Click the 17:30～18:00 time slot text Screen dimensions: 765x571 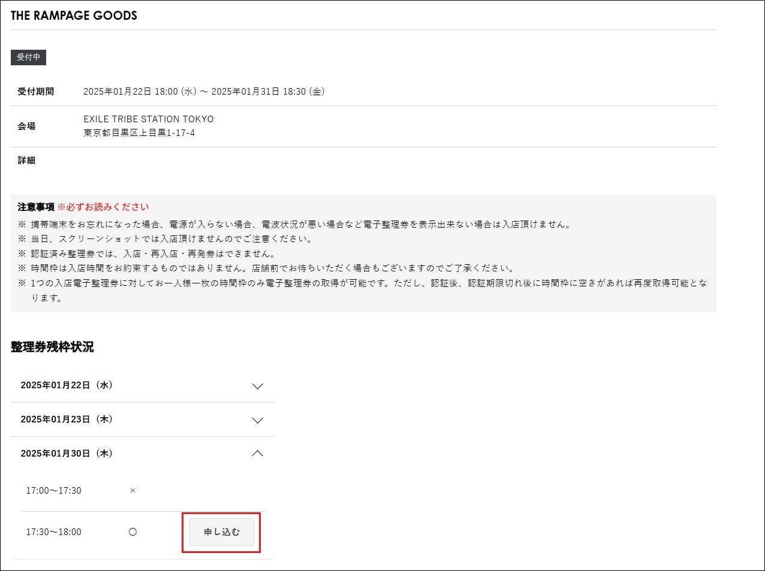(x=53, y=532)
